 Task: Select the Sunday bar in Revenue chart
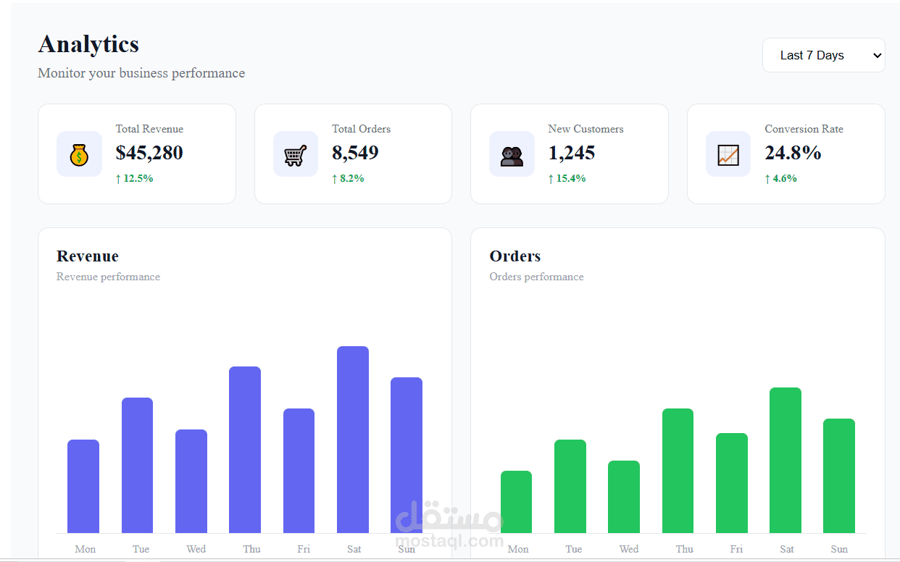pos(407,456)
